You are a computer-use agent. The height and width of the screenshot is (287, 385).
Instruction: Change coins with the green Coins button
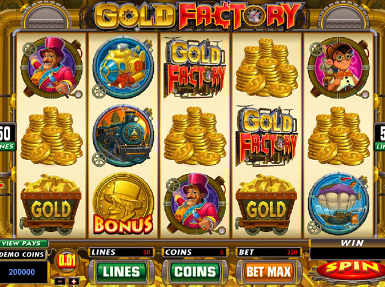coord(195,272)
